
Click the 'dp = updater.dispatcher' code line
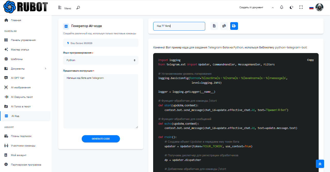[x=183, y=160]
